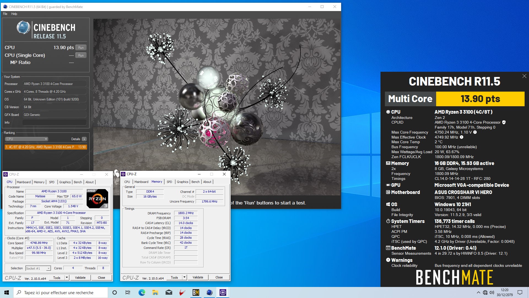Open network globe icon in tray
The width and height of the screenshot is (529, 298).
coord(485,292)
